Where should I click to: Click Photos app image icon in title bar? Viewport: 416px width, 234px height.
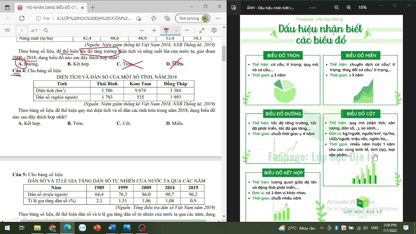click(233, 7)
